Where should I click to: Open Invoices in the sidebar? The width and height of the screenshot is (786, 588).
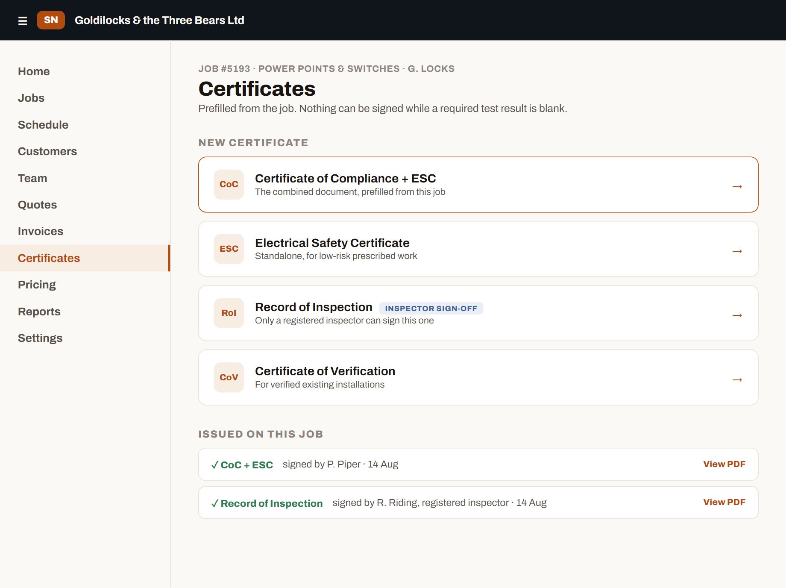click(85, 231)
